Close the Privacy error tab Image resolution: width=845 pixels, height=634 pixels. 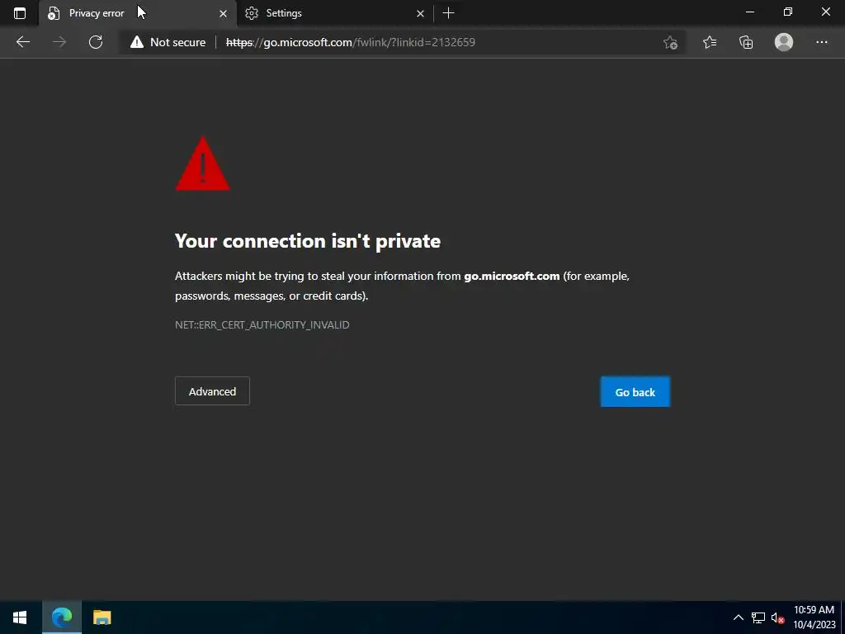(223, 13)
